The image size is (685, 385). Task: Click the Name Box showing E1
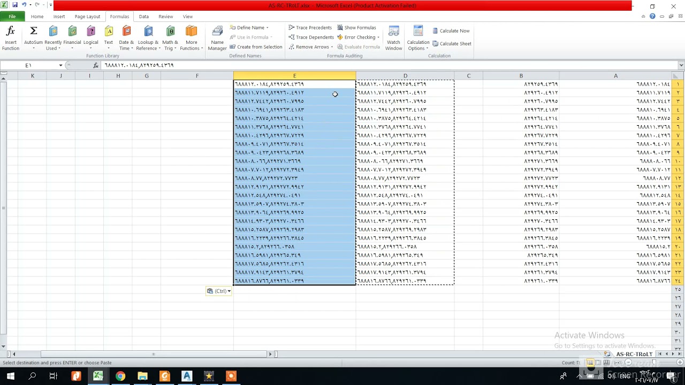click(28, 65)
